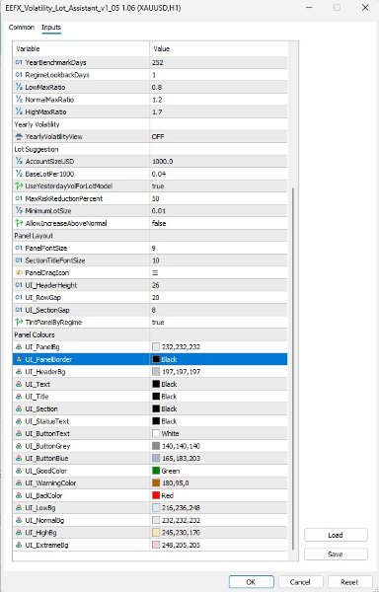Click the UI_HeaderBg grey swatch
Screen dimensions: 379x592
[x=156, y=372]
